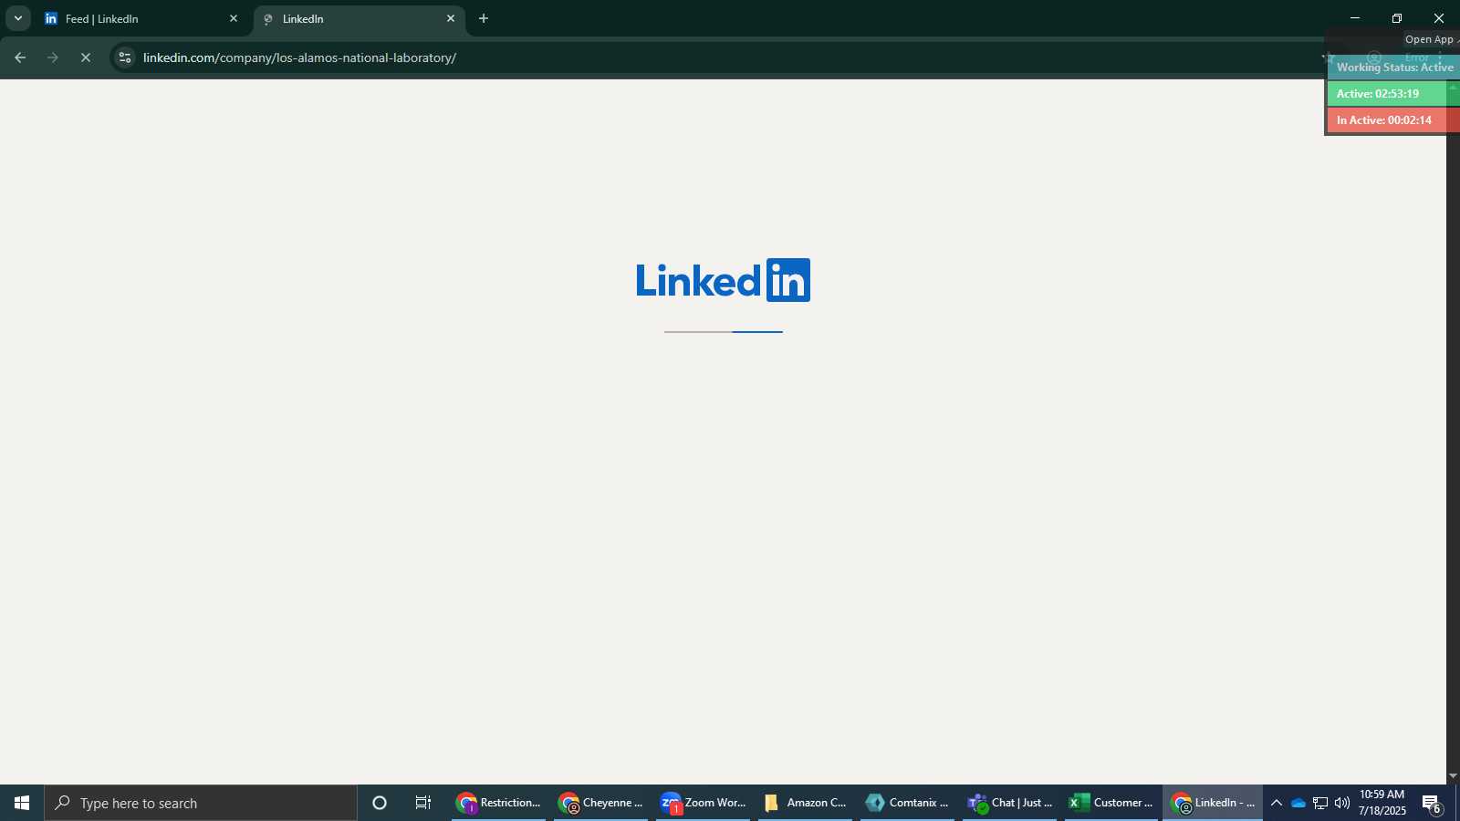The image size is (1460, 821).
Task: Minimize the Chrome window
Action: [1355, 18]
